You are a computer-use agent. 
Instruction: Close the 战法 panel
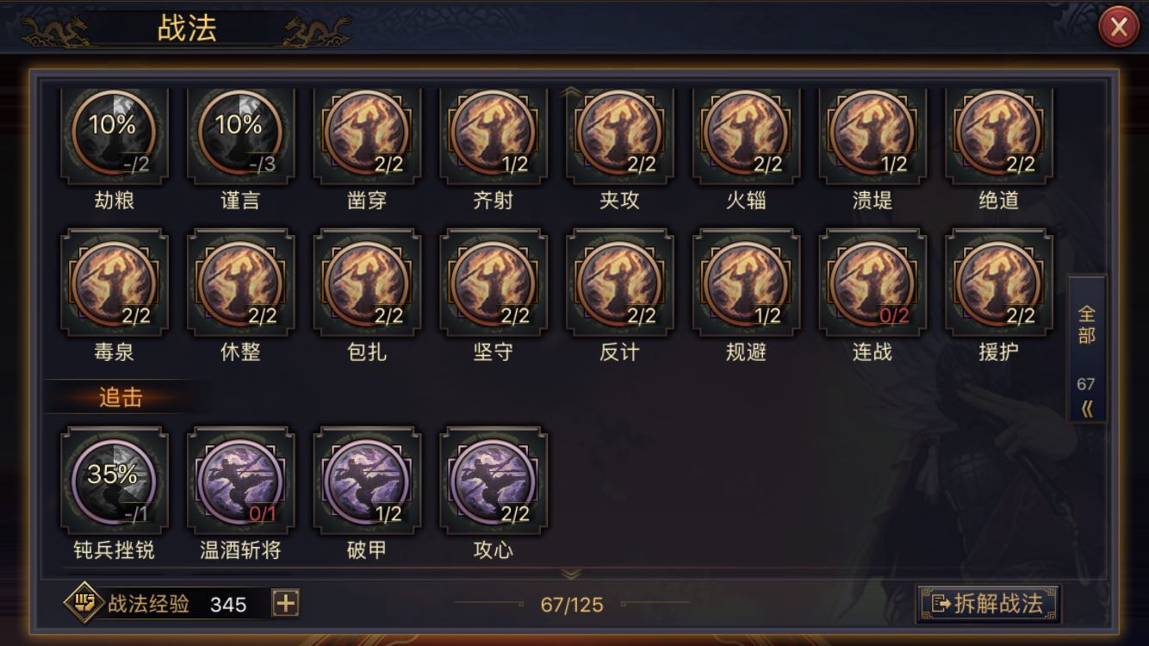click(x=1118, y=28)
